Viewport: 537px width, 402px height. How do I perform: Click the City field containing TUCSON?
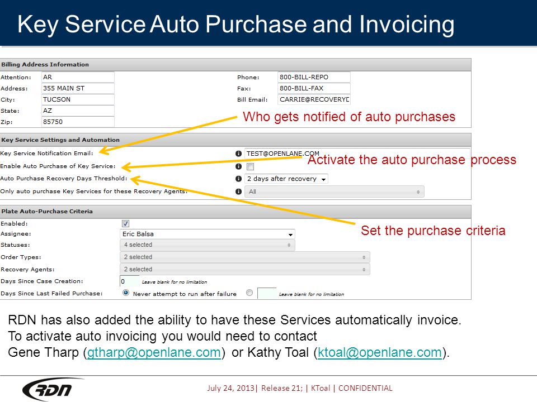coord(78,99)
